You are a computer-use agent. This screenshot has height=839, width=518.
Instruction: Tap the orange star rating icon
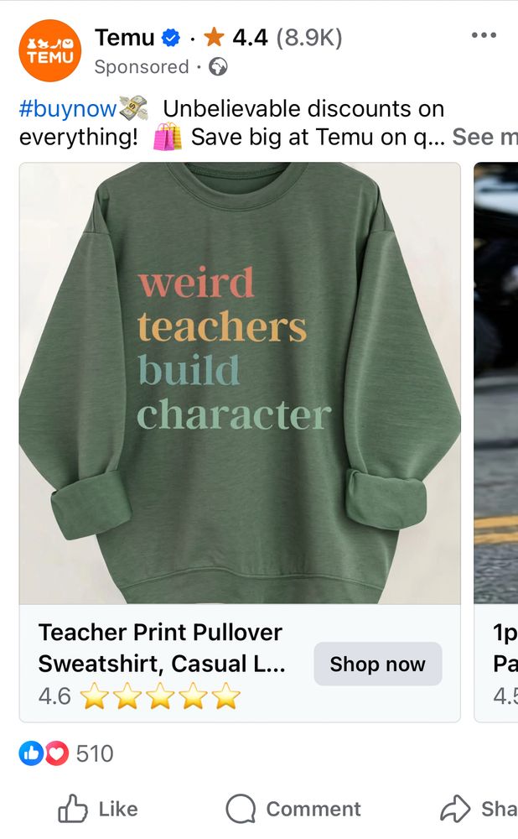[x=214, y=38]
